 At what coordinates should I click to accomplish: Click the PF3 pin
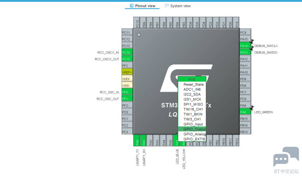pos(127,66)
